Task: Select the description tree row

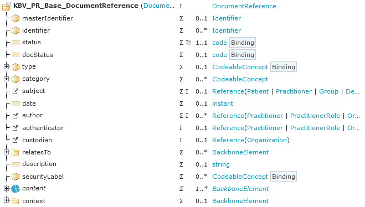Action: pyautogui.click(x=183, y=164)
